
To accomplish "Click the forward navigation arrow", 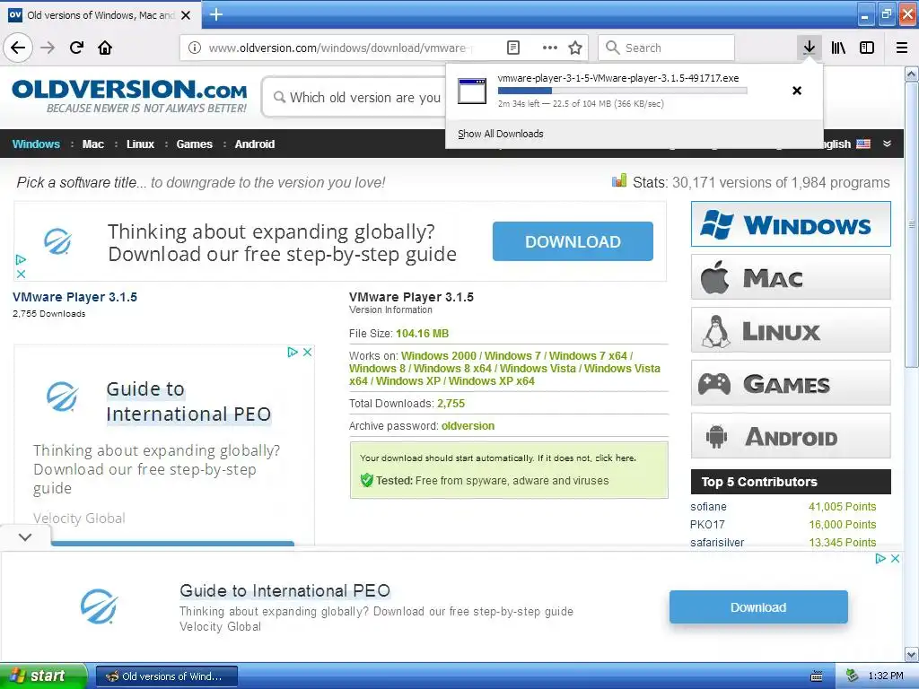I will pos(48,48).
